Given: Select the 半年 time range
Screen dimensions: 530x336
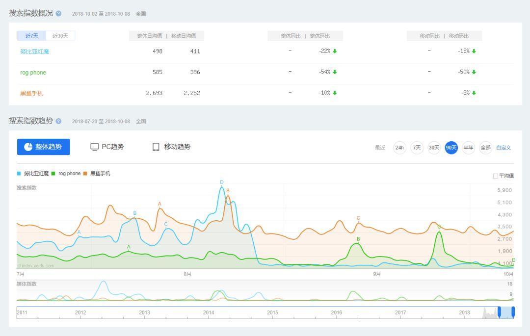Looking at the screenshot, I should (x=468, y=148).
